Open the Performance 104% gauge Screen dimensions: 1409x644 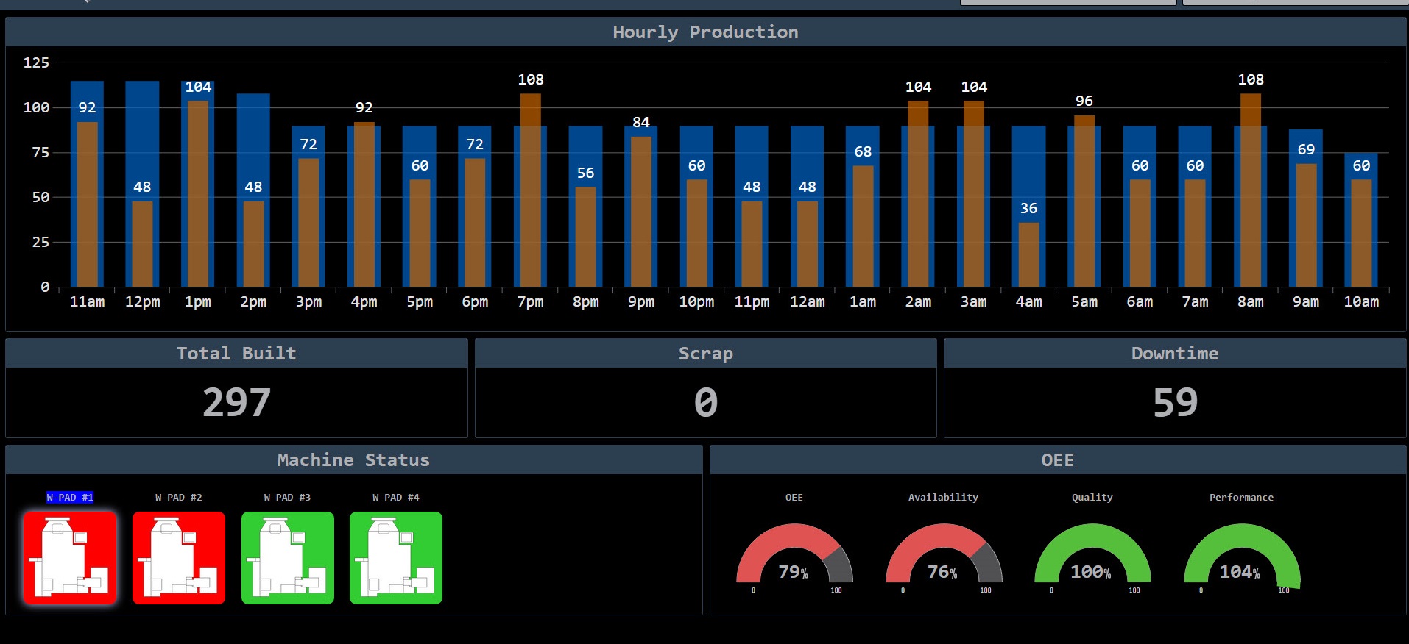click(x=1241, y=555)
